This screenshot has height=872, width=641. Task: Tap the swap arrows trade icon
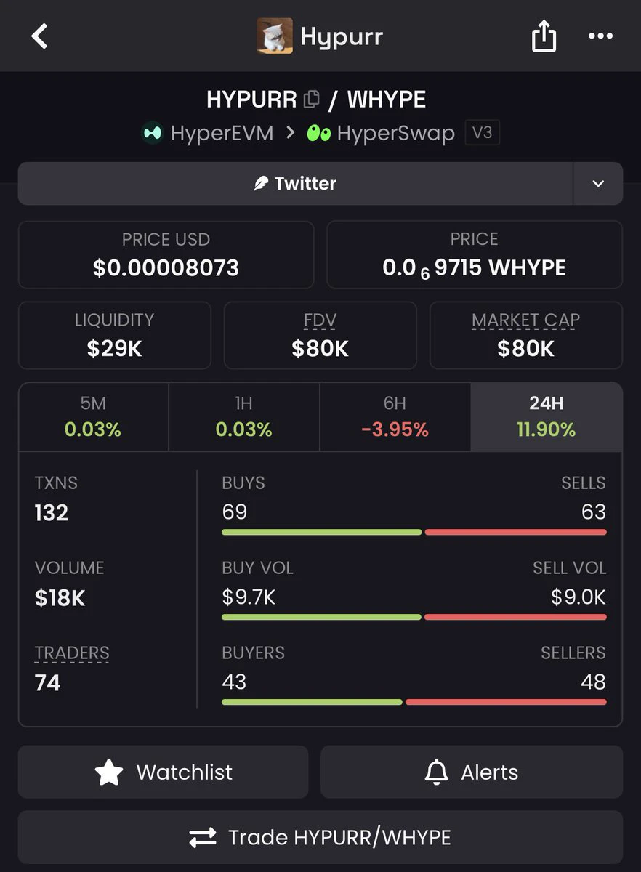click(203, 838)
